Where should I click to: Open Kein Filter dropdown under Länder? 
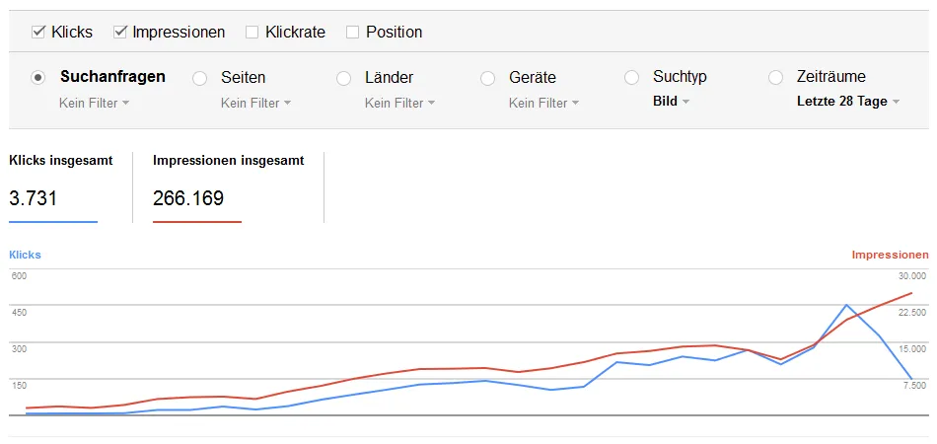[400, 104]
